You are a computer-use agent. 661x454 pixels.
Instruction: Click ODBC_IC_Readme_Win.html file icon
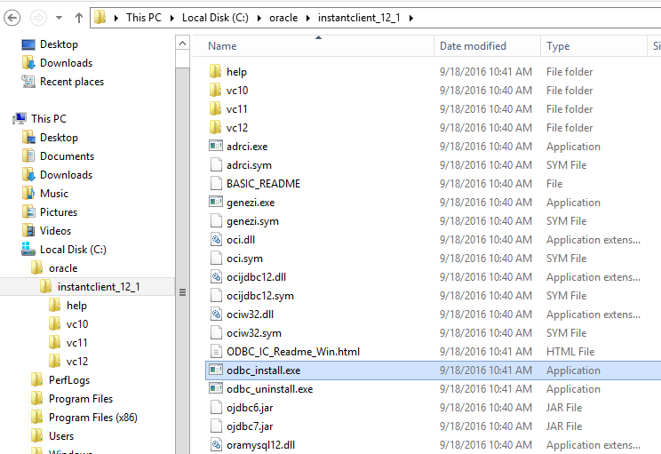point(216,351)
